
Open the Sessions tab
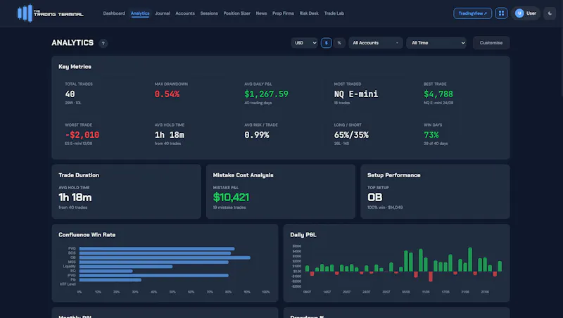click(209, 13)
